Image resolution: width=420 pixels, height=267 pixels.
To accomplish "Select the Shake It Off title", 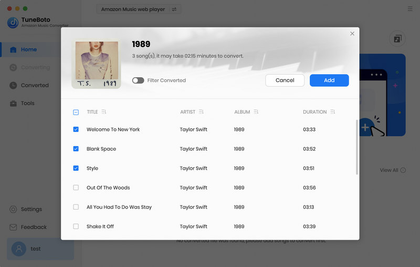I will [x=100, y=227].
